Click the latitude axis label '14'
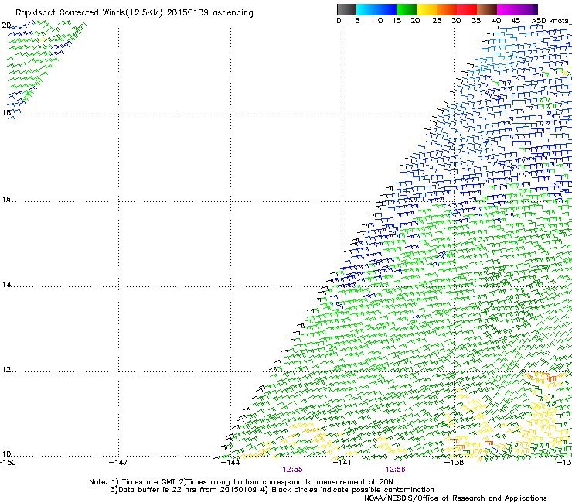Screen dimensions: 572x503 pos(6,285)
